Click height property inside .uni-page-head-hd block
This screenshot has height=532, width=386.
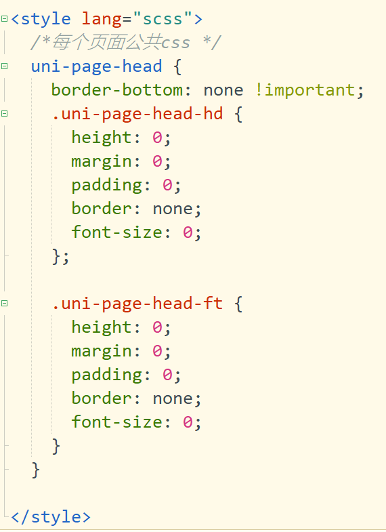(x=101, y=138)
